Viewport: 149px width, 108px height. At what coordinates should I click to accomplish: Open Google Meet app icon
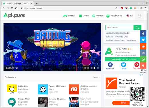(x=12, y=102)
